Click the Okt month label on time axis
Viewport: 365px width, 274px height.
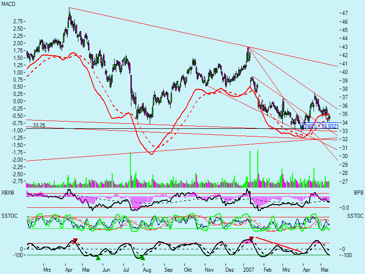[188, 270]
